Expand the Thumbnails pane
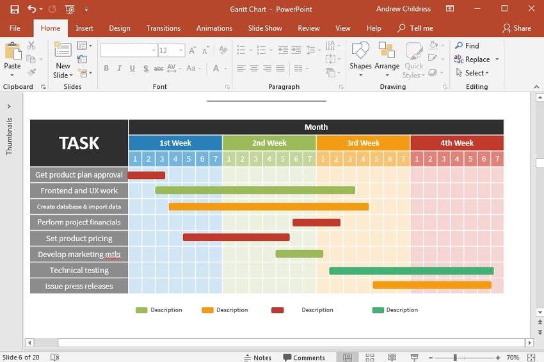 pyautogui.click(x=9, y=107)
